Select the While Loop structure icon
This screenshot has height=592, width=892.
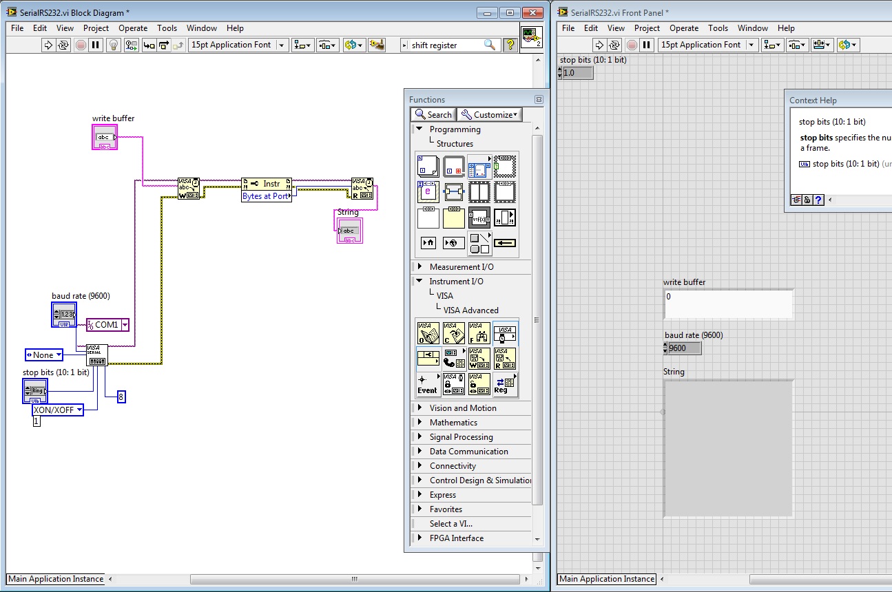[453, 166]
